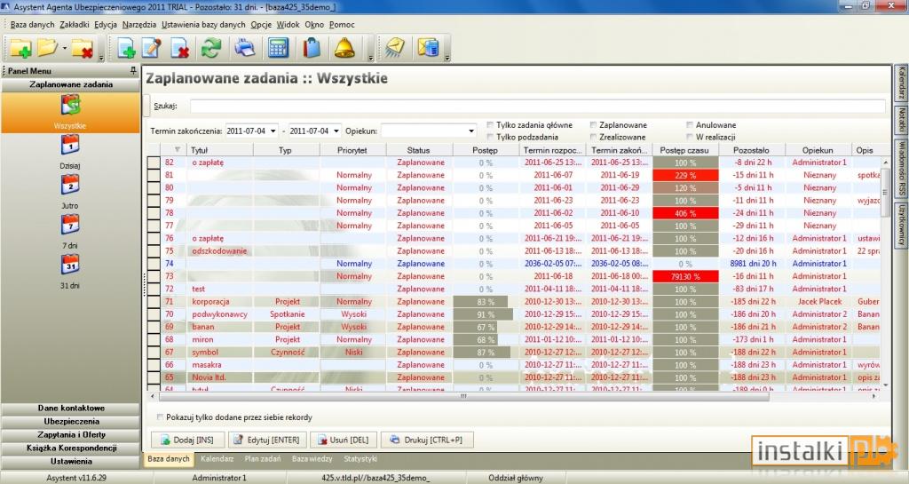Toggle the W realizacji filter checkbox

click(x=689, y=137)
